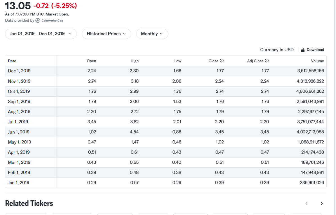Click the Jul 2019 High value 3.82
This screenshot has height=215, width=336.
pyautogui.click(x=135, y=122)
